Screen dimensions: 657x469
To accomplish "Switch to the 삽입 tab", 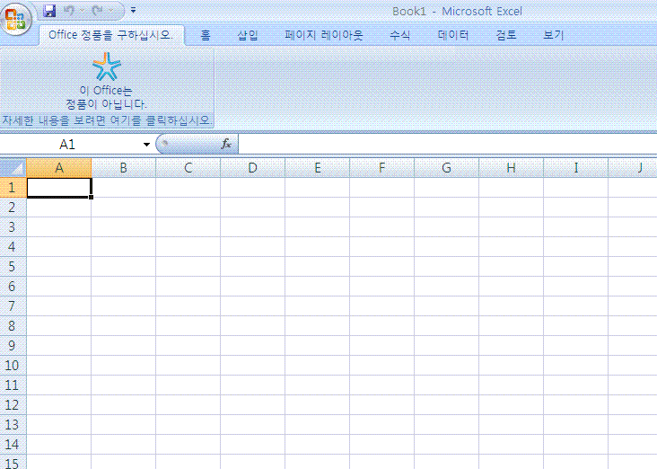I will coord(247,35).
